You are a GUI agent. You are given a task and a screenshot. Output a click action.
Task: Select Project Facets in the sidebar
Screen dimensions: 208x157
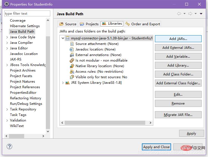tap(21, 76)
